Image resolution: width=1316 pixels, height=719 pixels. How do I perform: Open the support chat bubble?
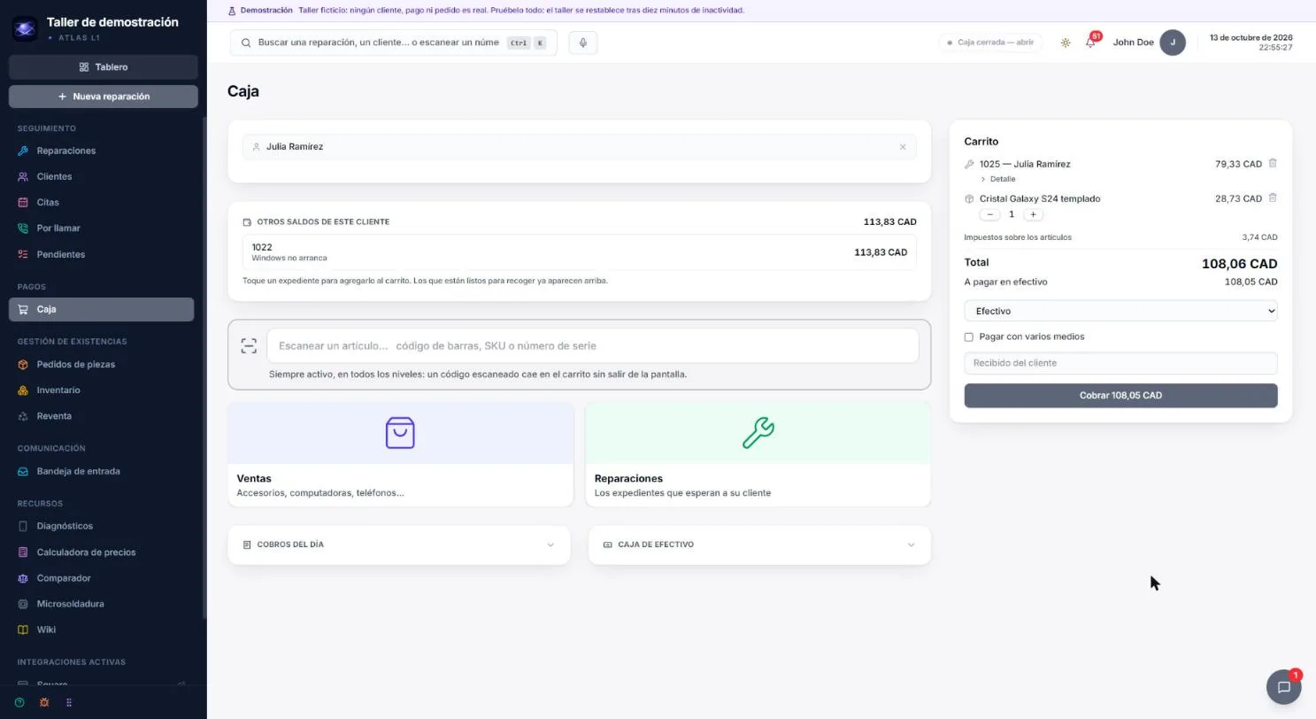1284,686
